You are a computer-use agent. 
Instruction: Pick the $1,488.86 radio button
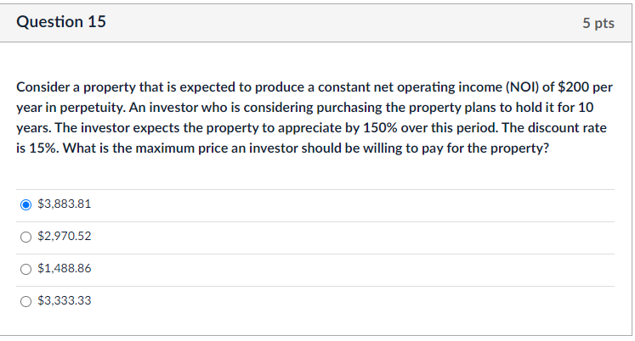(26, 268)
